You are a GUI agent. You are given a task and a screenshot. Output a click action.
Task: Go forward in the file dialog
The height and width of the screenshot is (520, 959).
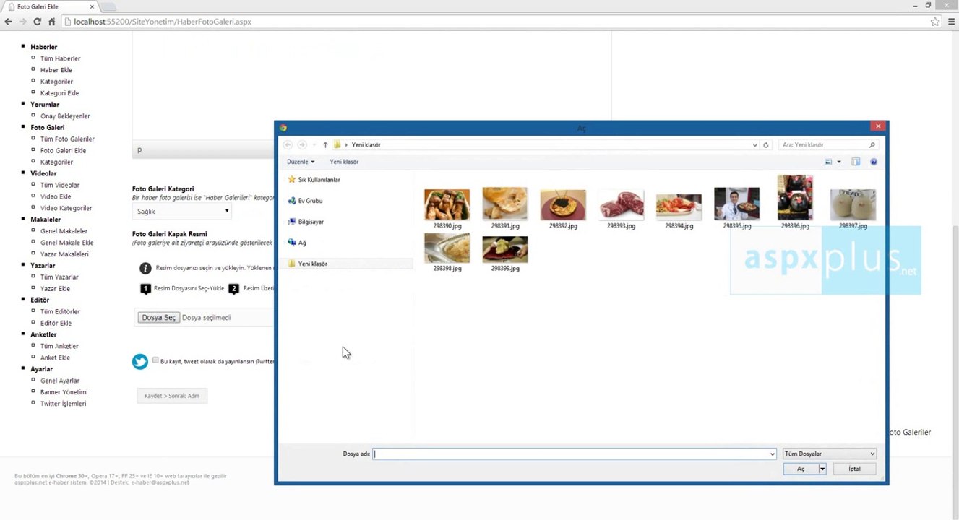302,145
